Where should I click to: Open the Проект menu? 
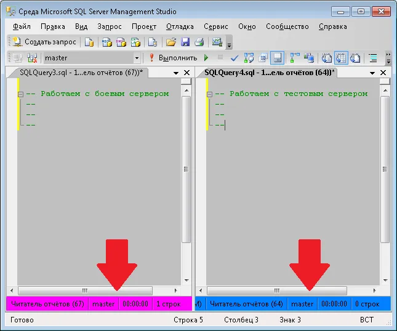pyautogui.click(x=144, y=26)
